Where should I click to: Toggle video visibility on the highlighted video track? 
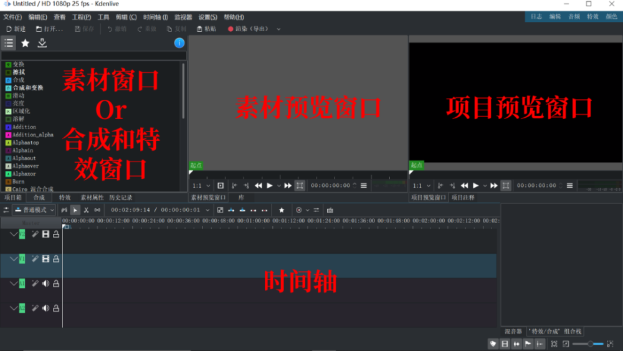tap(45, 259)
